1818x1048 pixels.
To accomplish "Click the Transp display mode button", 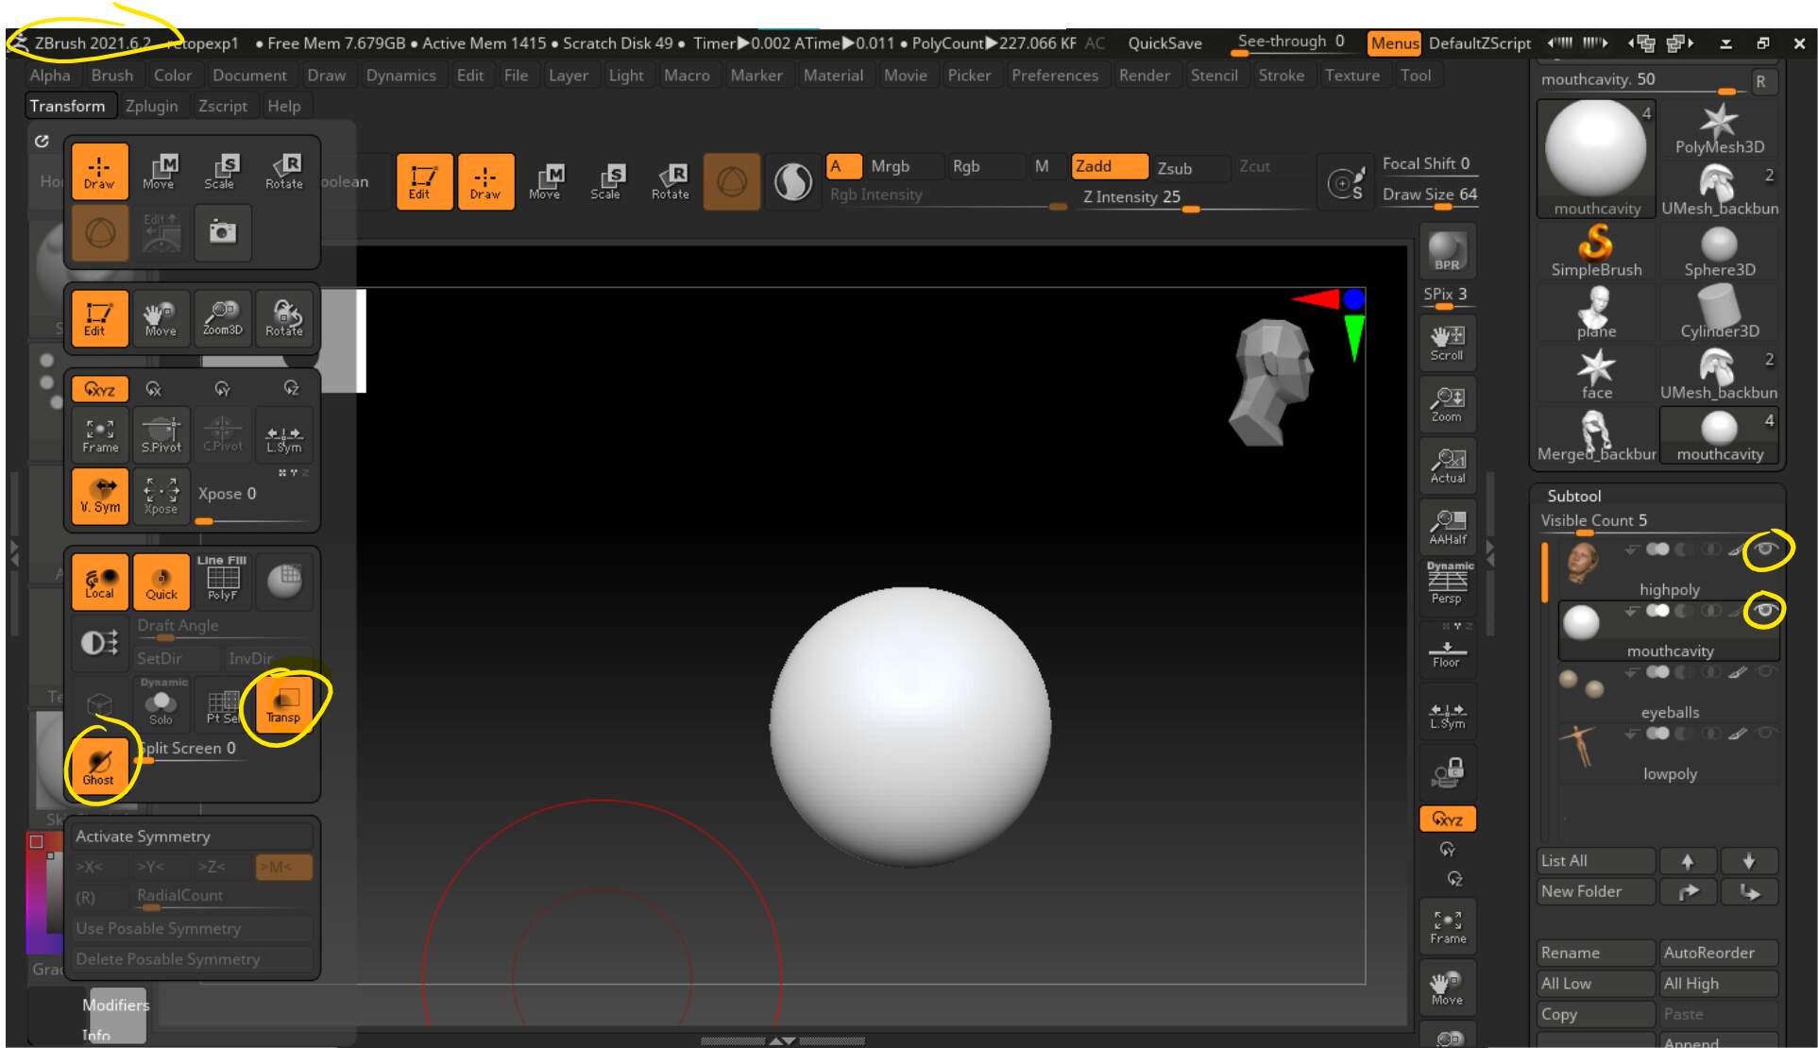I will (282, 702).
